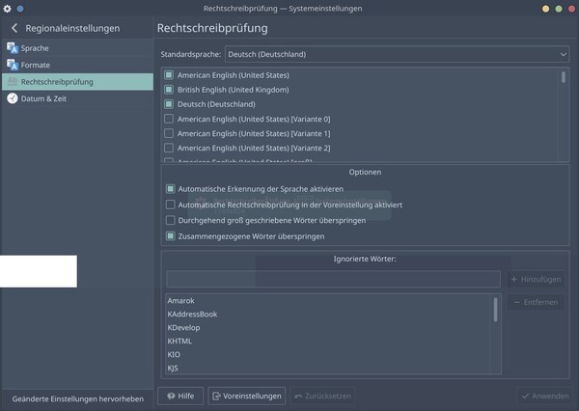Click the Sprache sidebar icon
Image resolution: width=579 pixels, height=411 pixels.
(13, 47)
